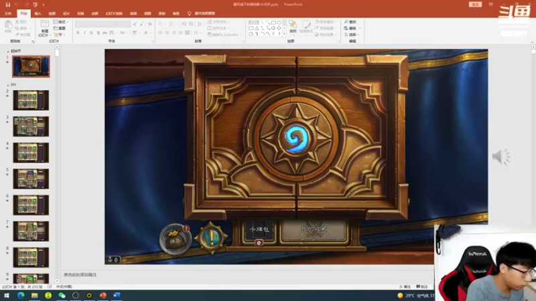536x301 pixels.
Task: Open the Section dropdown in Slides group
Action: pyautogui.click(x=60, y=35)
